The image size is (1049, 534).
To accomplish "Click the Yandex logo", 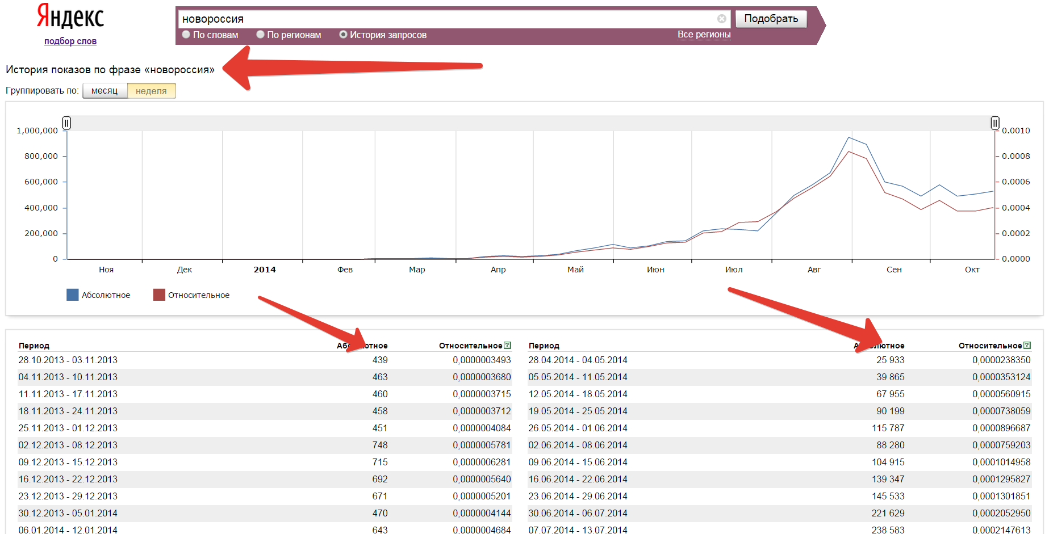I will point(70,16).
